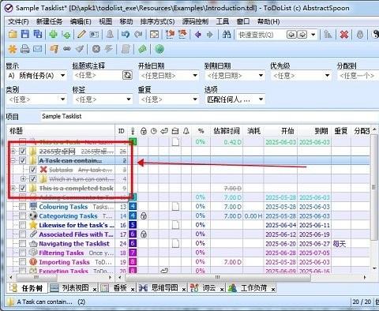Click the Save tasklist floppy disk icon
This screenshot has width=379, height=311.
tap(25, 34)
